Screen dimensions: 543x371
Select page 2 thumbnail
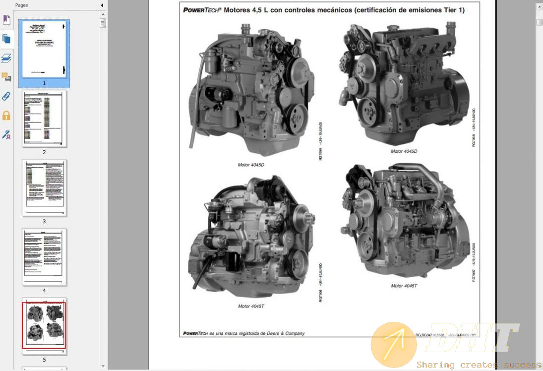click(44, 119)
